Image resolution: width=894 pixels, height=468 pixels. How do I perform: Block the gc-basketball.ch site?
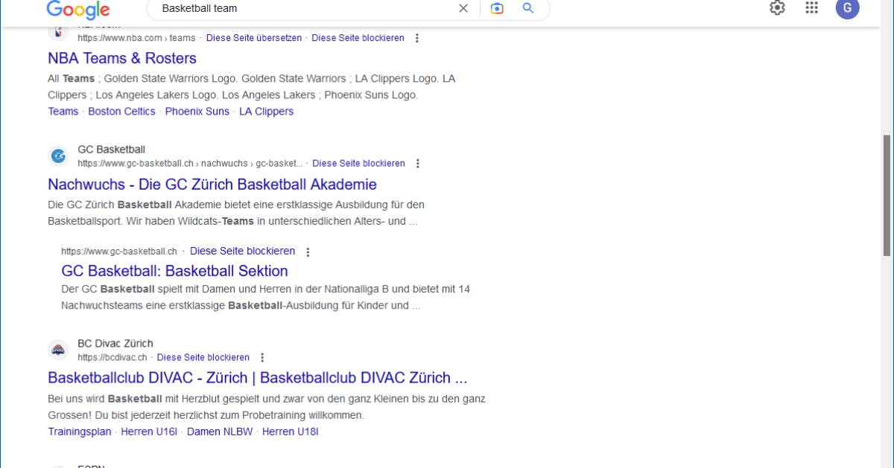[242, 251]
